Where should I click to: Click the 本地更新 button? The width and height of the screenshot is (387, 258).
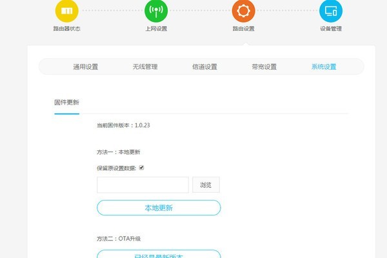pos(159,208)
